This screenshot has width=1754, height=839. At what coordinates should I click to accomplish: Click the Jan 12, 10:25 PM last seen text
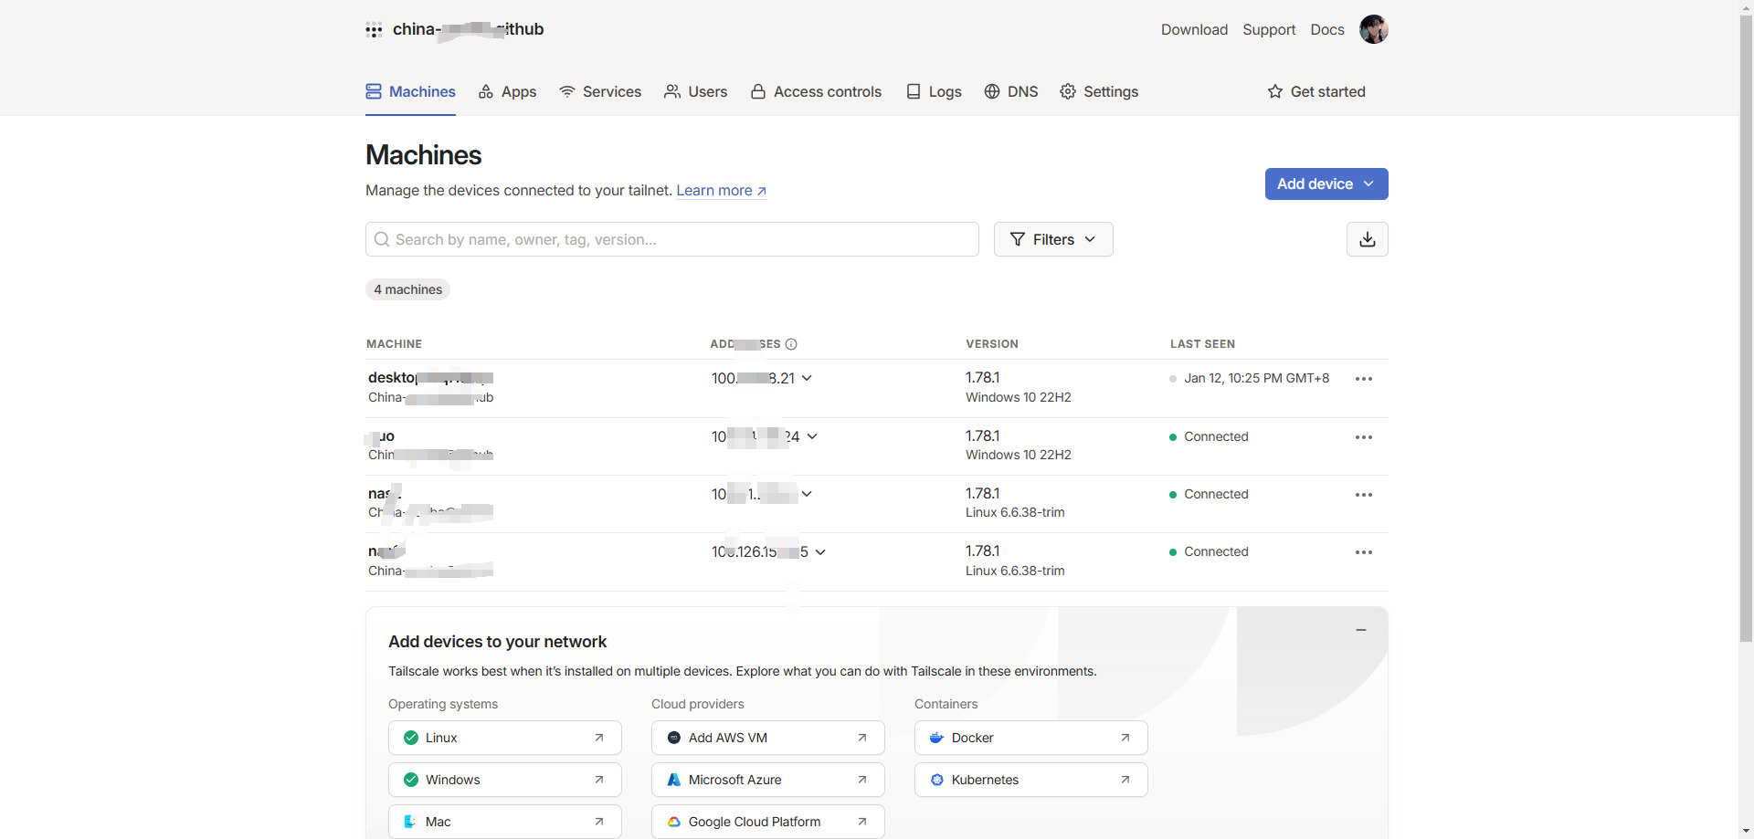(1256, 378)
